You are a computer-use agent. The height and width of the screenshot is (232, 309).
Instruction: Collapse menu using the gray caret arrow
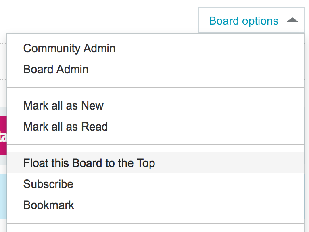click(292, 20)
